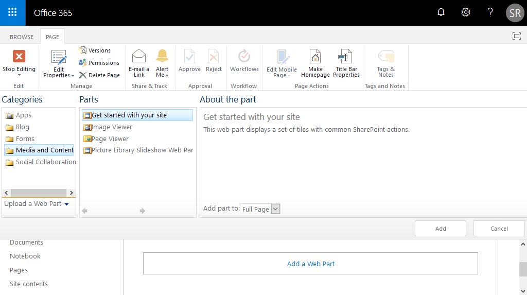Expand the Alert Me dropdown
527x295 pixels.
(x=167, y=75)
